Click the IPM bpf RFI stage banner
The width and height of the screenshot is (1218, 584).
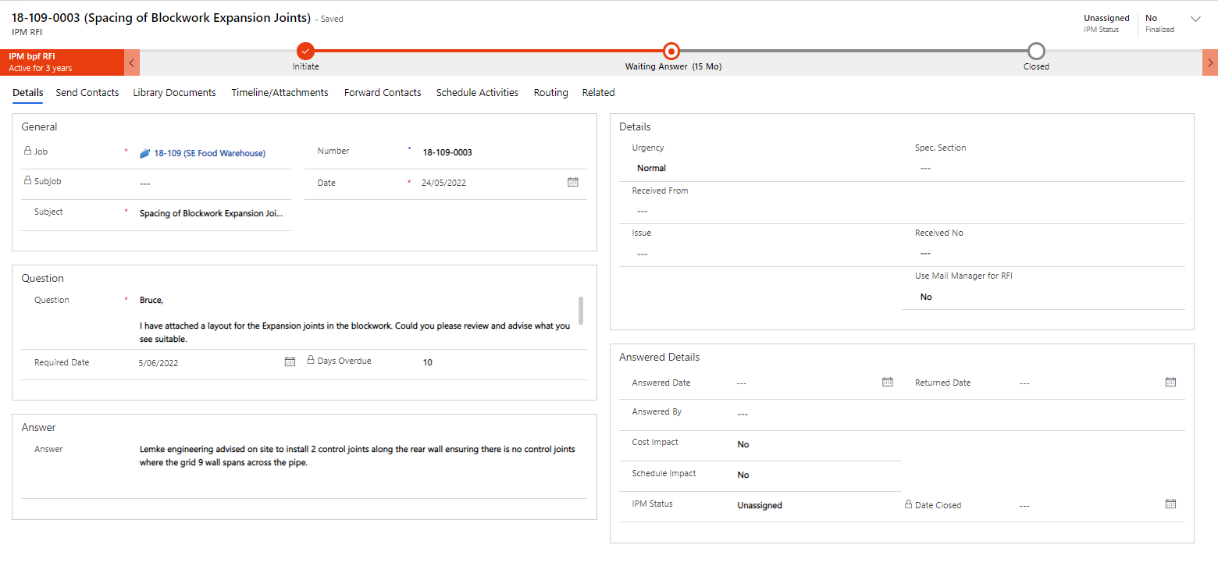(62, 62)
